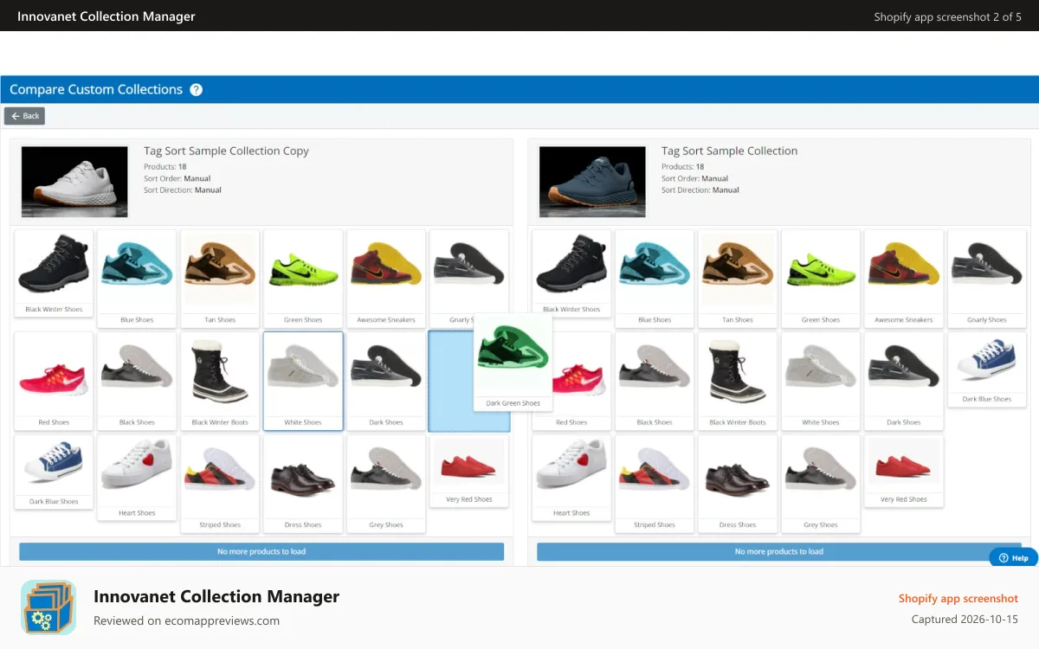
Task: Go back using the Back button
Action: [x=24, y=116]
